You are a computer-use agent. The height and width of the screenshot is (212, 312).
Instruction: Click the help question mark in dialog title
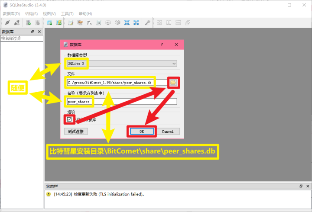click(x=162, y=45)
